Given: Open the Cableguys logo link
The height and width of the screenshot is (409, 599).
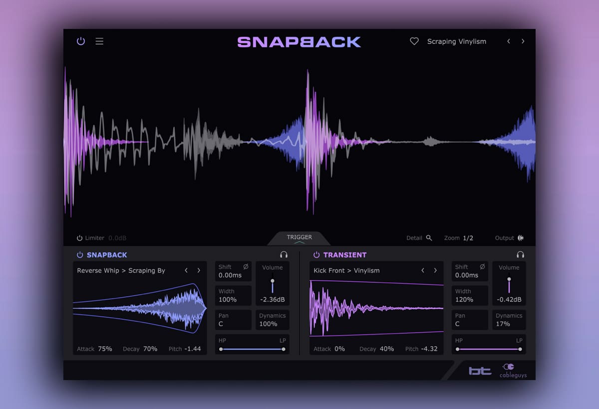Looking at the screenshot, I should [x=513, y=371].
